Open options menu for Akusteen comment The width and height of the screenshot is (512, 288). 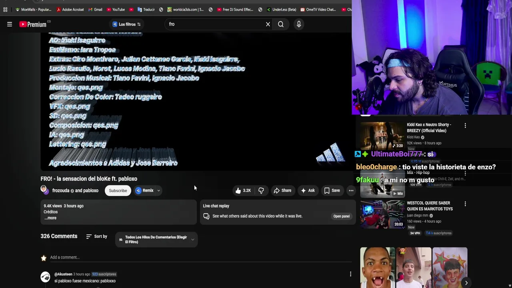pyautogui.click(x=350, y=274)
